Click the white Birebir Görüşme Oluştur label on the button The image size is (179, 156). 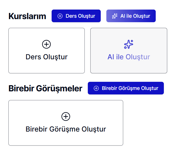click(130, 88)
